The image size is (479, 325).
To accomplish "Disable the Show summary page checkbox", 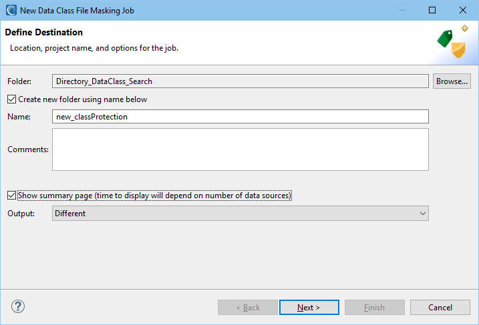I will [11, 196].
